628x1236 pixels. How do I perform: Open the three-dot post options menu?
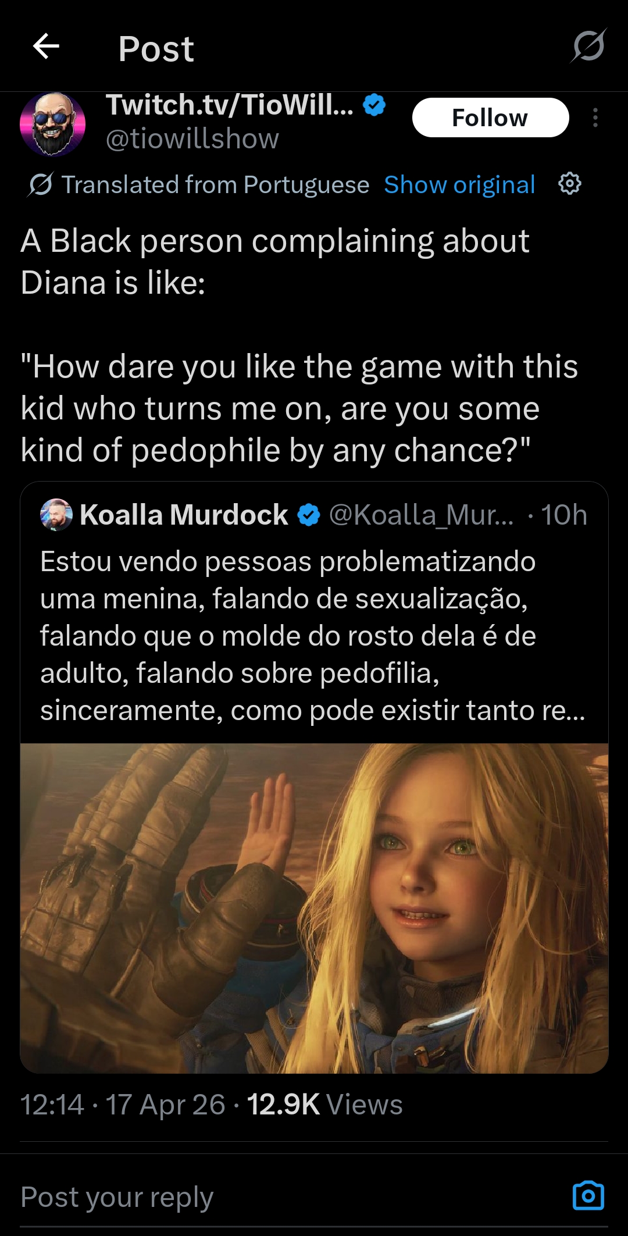[595, 117]
